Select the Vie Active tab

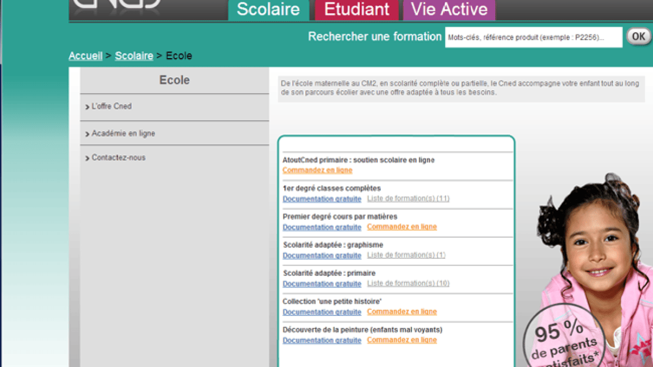click(x=449, y=10)
